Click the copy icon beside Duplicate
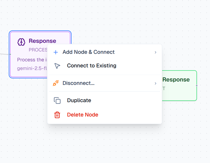Screen dimensions: 210x163 [57, 100]
